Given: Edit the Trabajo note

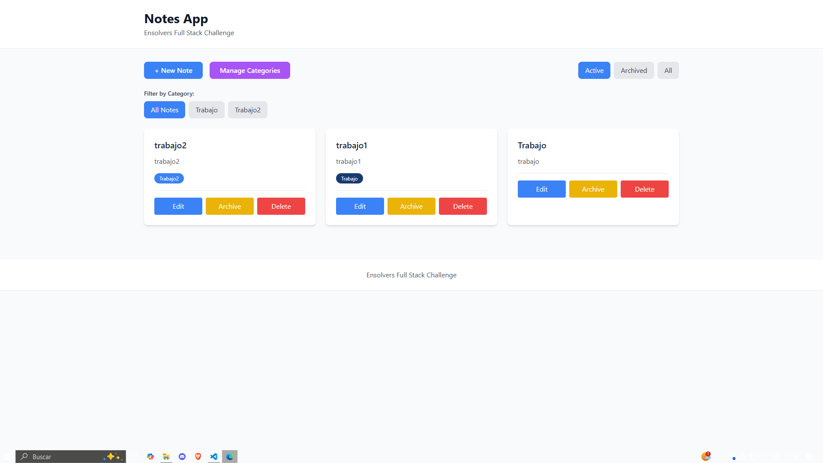Looking at the screenshot, I should [x=542, y=189].
